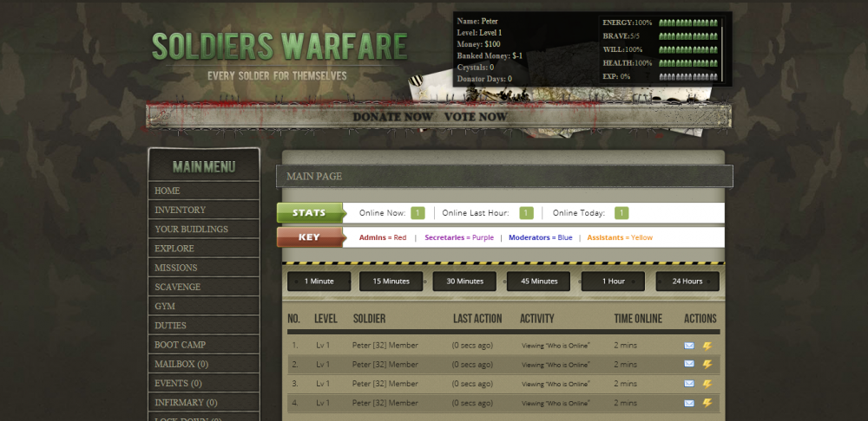Click the lightning icon in row 4
Screen dimensions: 868x421
(x=707, y=403)
